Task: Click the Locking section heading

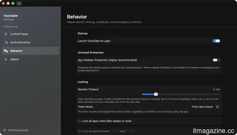Action: [x=83, y=82]
